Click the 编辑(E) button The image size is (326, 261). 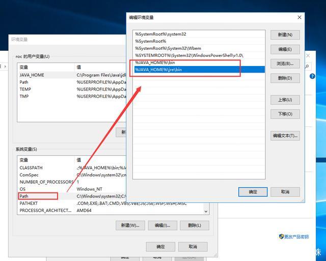[x=285, y=49]
